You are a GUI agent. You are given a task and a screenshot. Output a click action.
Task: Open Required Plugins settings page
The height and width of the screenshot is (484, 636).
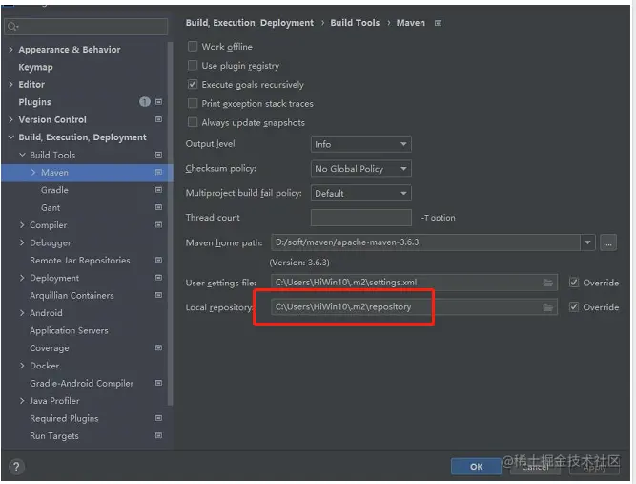[x=64, y=419]
